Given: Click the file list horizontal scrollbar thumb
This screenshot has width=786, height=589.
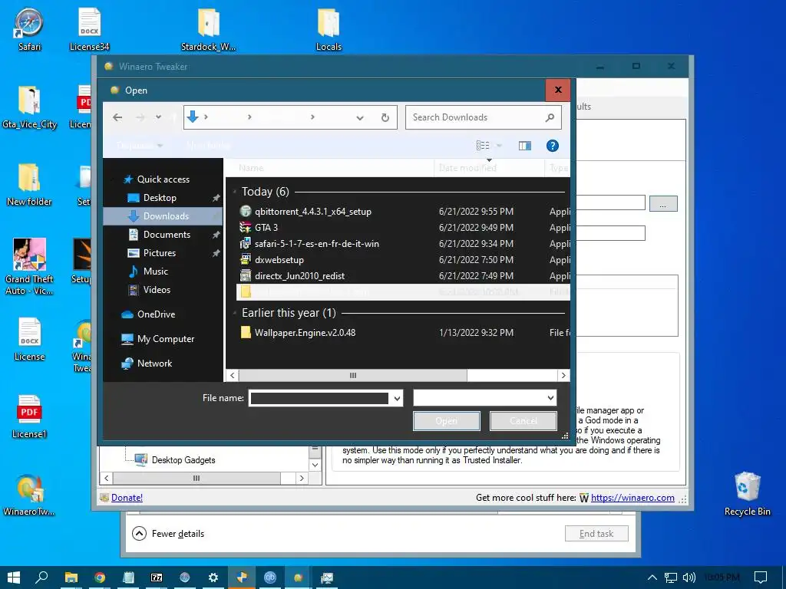Looking at the screenshot, I should 353,375.
